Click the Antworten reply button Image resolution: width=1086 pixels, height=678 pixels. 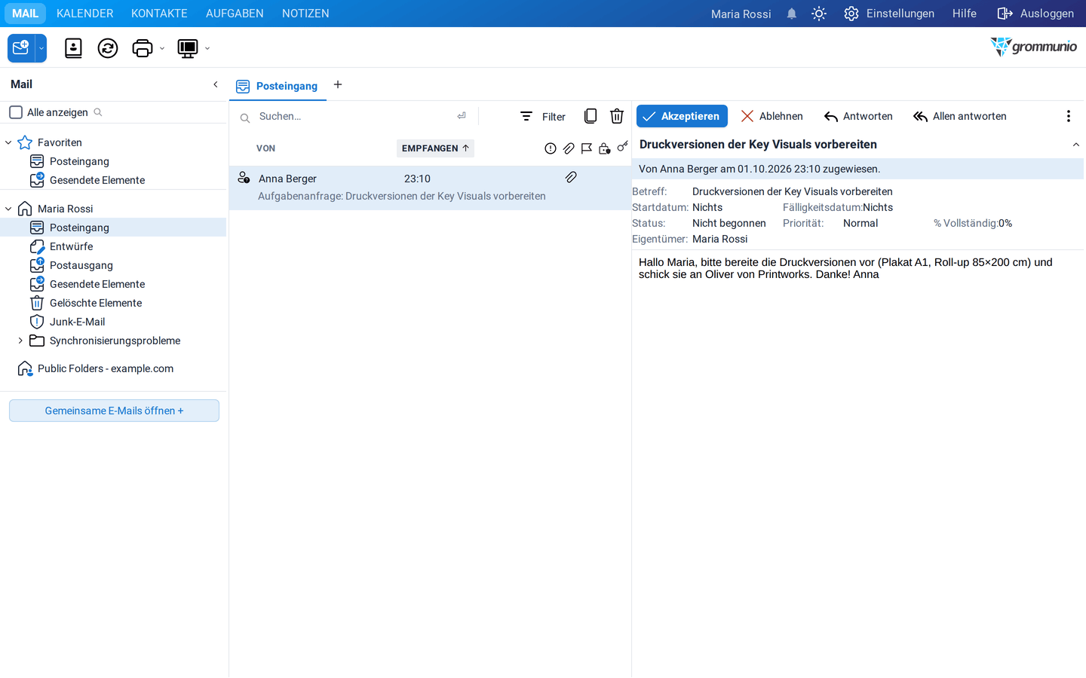858,116
